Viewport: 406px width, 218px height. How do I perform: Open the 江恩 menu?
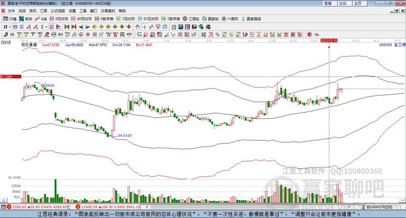44,11
